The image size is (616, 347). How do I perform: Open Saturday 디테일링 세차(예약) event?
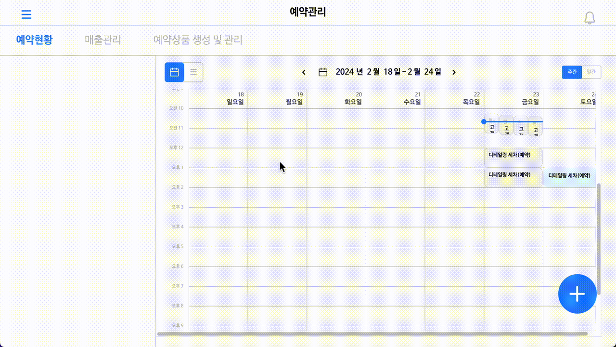coord(569,177)
